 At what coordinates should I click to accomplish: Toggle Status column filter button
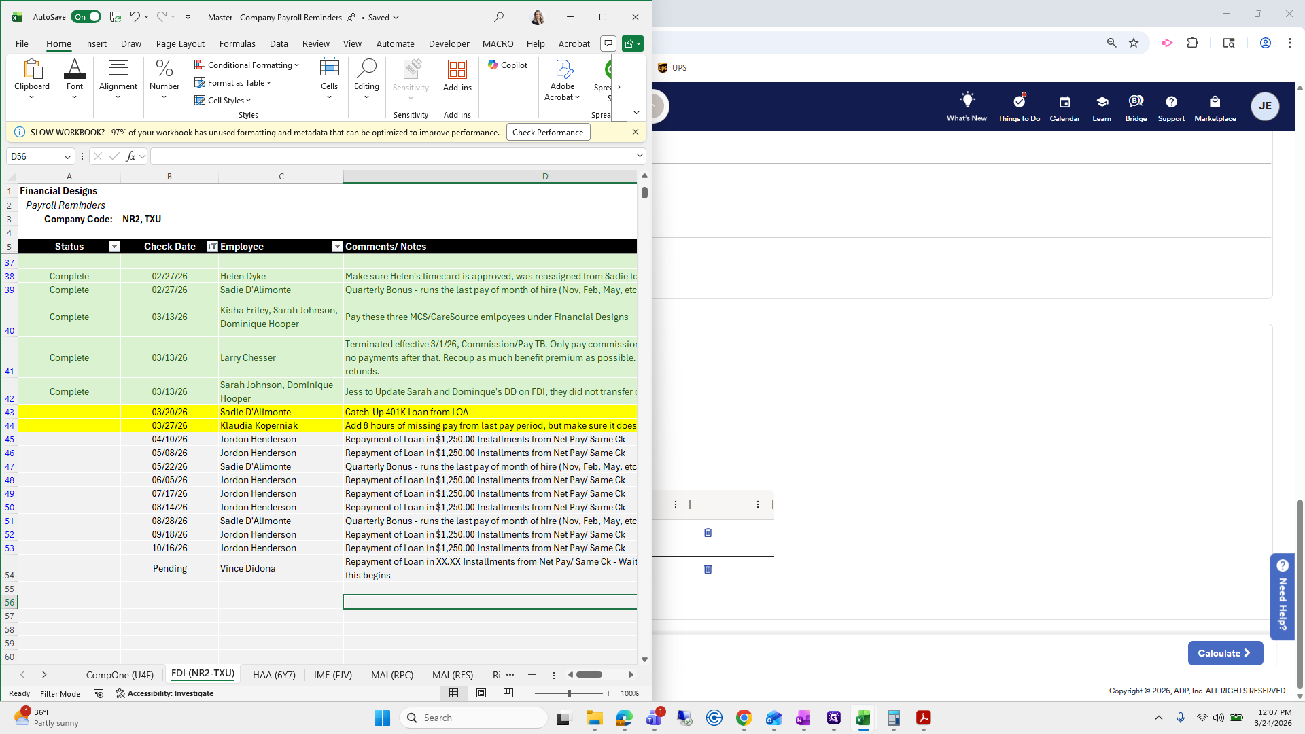point(114,247)
